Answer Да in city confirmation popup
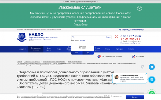 [88, 53]
